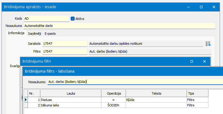
Task: Switch to the Informācija tab
Action: pyautogui.click(x=16, y=33)
